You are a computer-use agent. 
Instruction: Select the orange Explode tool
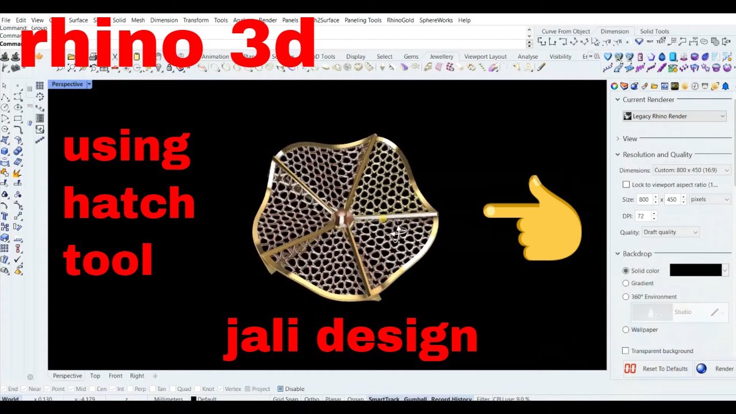pos(18,174)
